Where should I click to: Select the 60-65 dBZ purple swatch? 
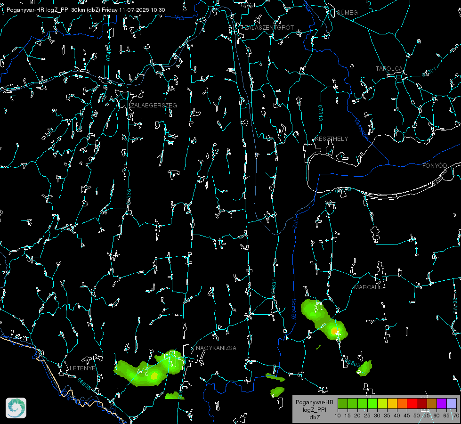point(441,403)
